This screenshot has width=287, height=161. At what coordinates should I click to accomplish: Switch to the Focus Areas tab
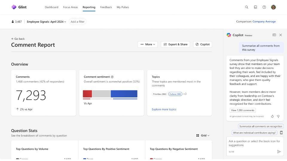[x=70, y=7]
